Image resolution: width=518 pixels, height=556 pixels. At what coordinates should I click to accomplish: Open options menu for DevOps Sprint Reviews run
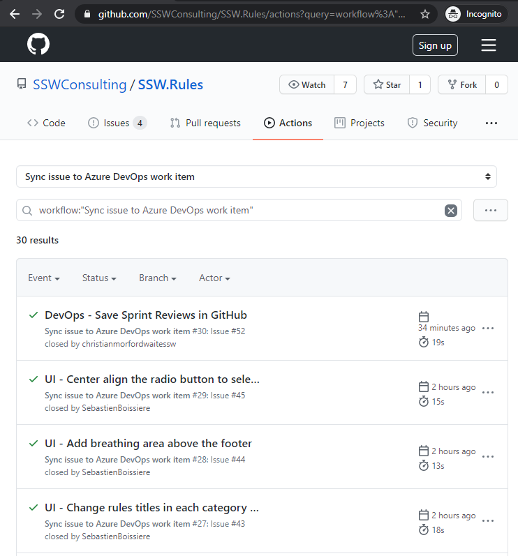point(488,328)
